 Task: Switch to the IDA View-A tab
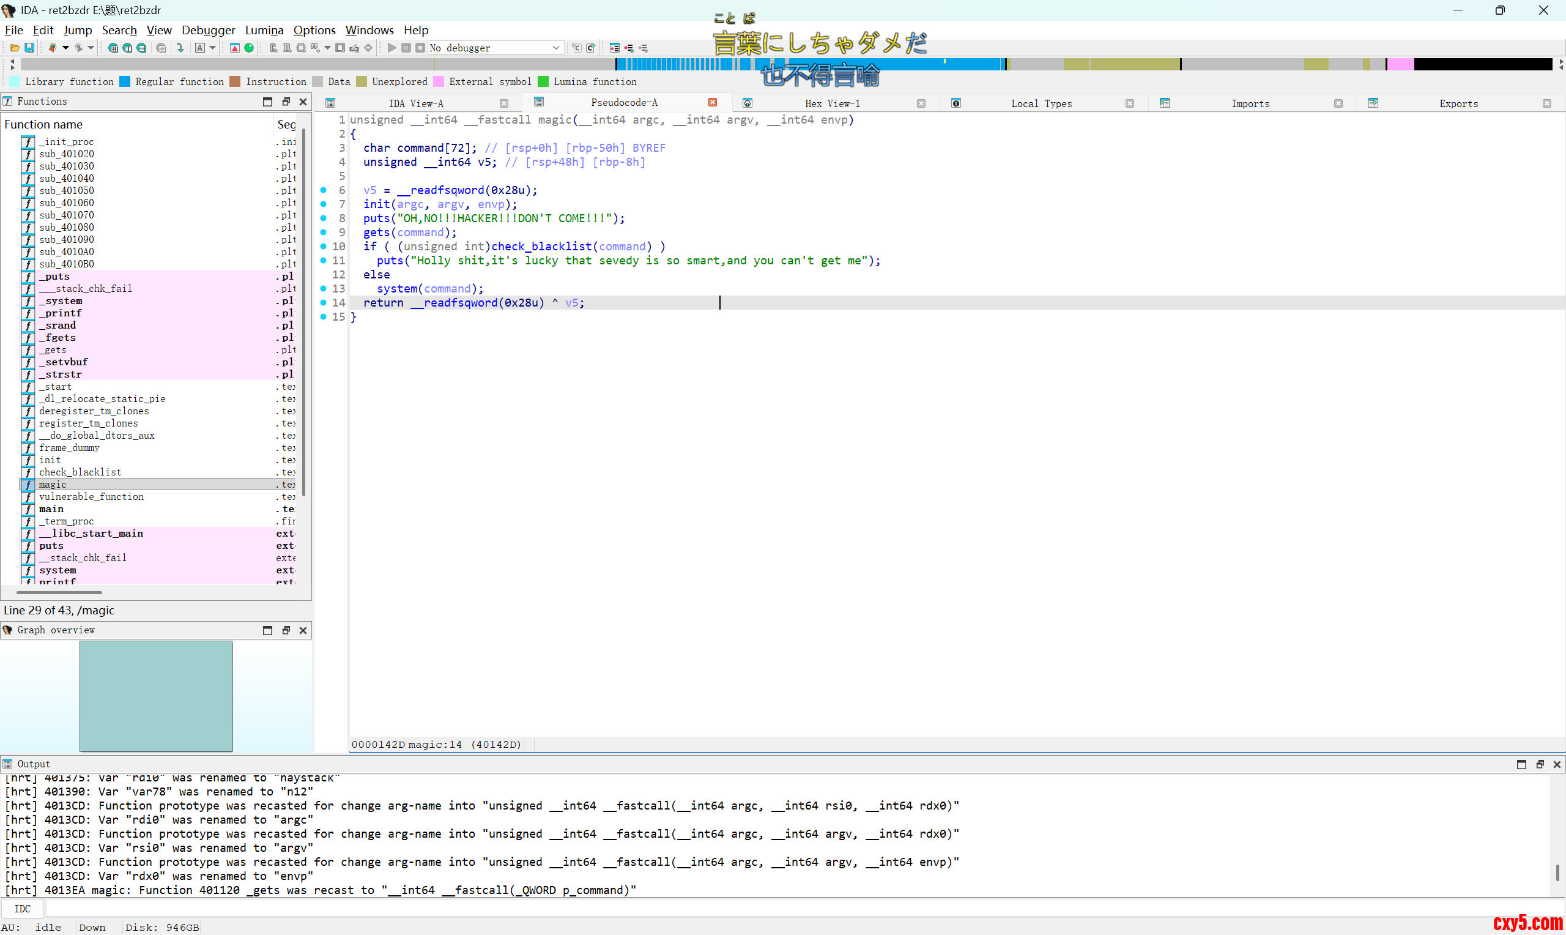coord(415,103)
